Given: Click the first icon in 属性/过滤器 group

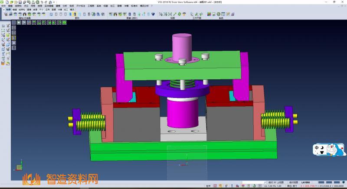Looking at the screenshot, I should pyautogui.click(x=6, y=14).
